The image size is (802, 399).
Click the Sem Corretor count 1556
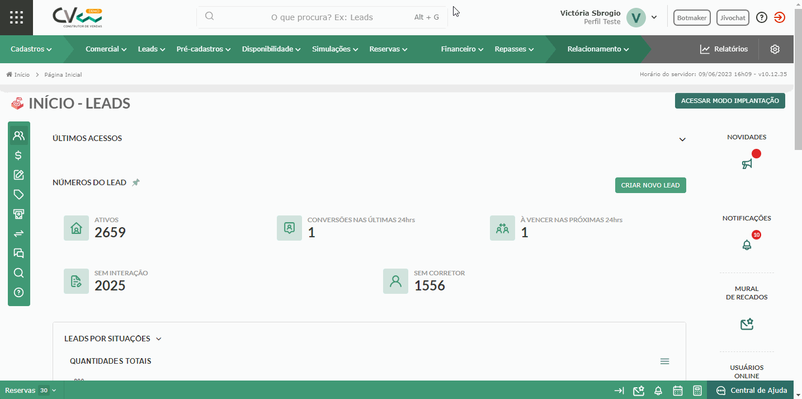(x=430, y=286)
